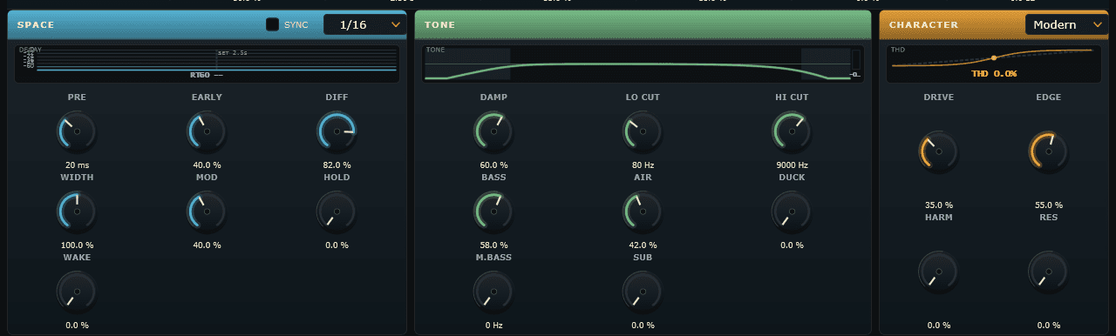The width and height of the screenshot is (1116, 336).
Task: Click the SUB knob in Tone section
Action: coord(643,292)
